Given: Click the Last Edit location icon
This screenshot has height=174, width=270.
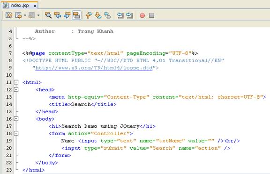Looking at the screenshot, I should tap(9, 15).
